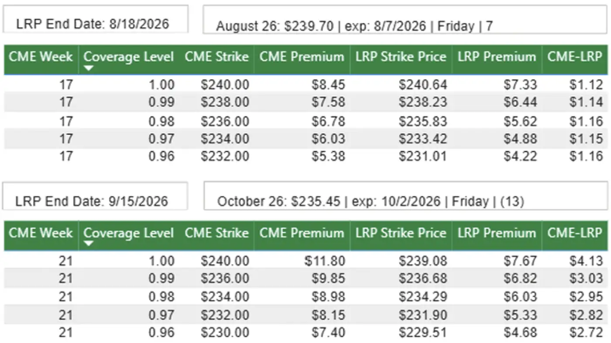Image resolution: width=611 pixels, height=343 pixels.
Task: Click CME Premium header in week 17 table
Action: tap(302, 57)
